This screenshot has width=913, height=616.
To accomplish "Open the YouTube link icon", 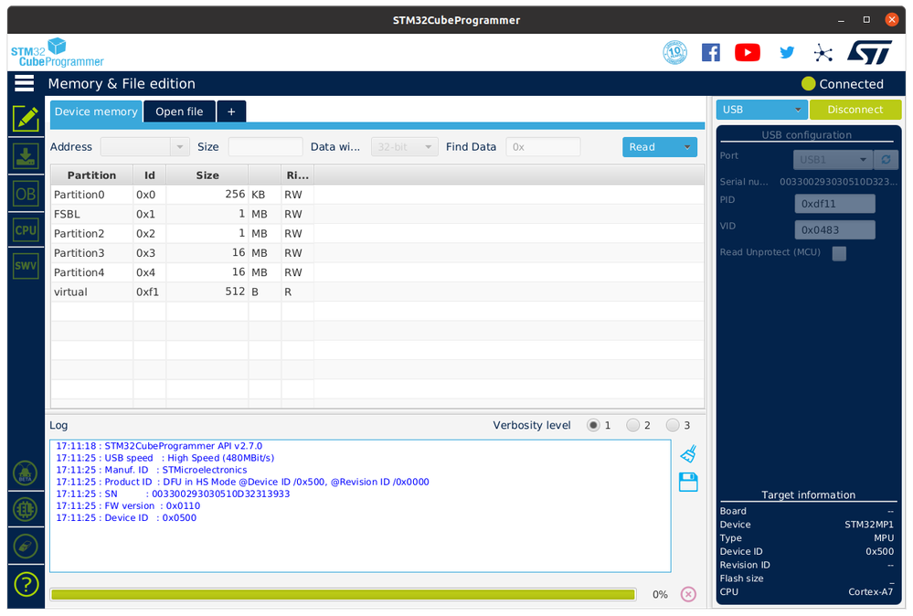I will (747, 52).
